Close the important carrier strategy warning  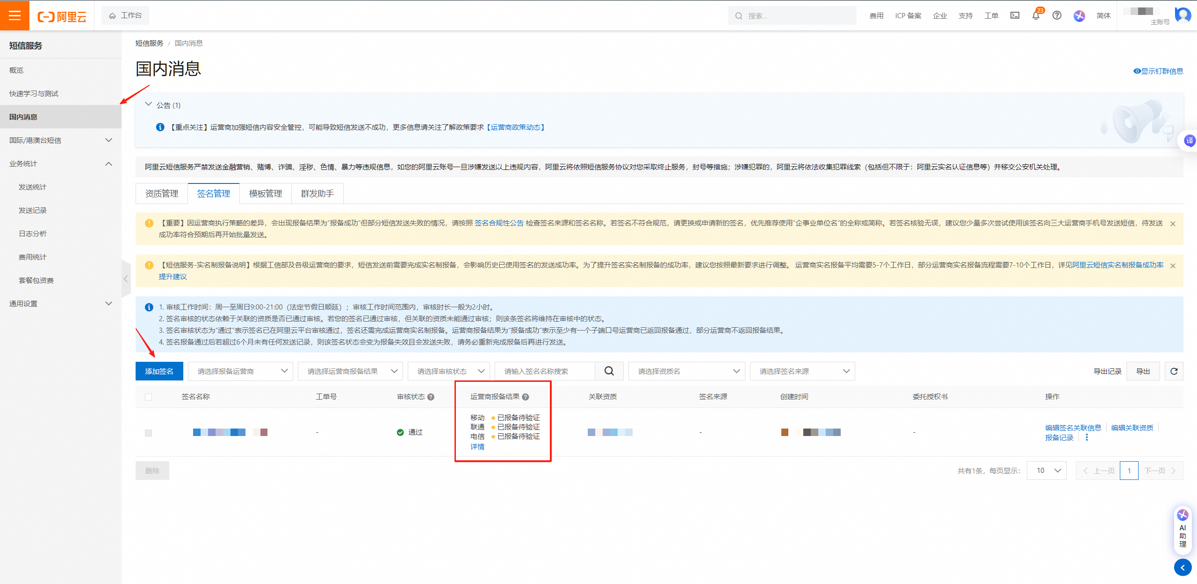pos(1173,224)
